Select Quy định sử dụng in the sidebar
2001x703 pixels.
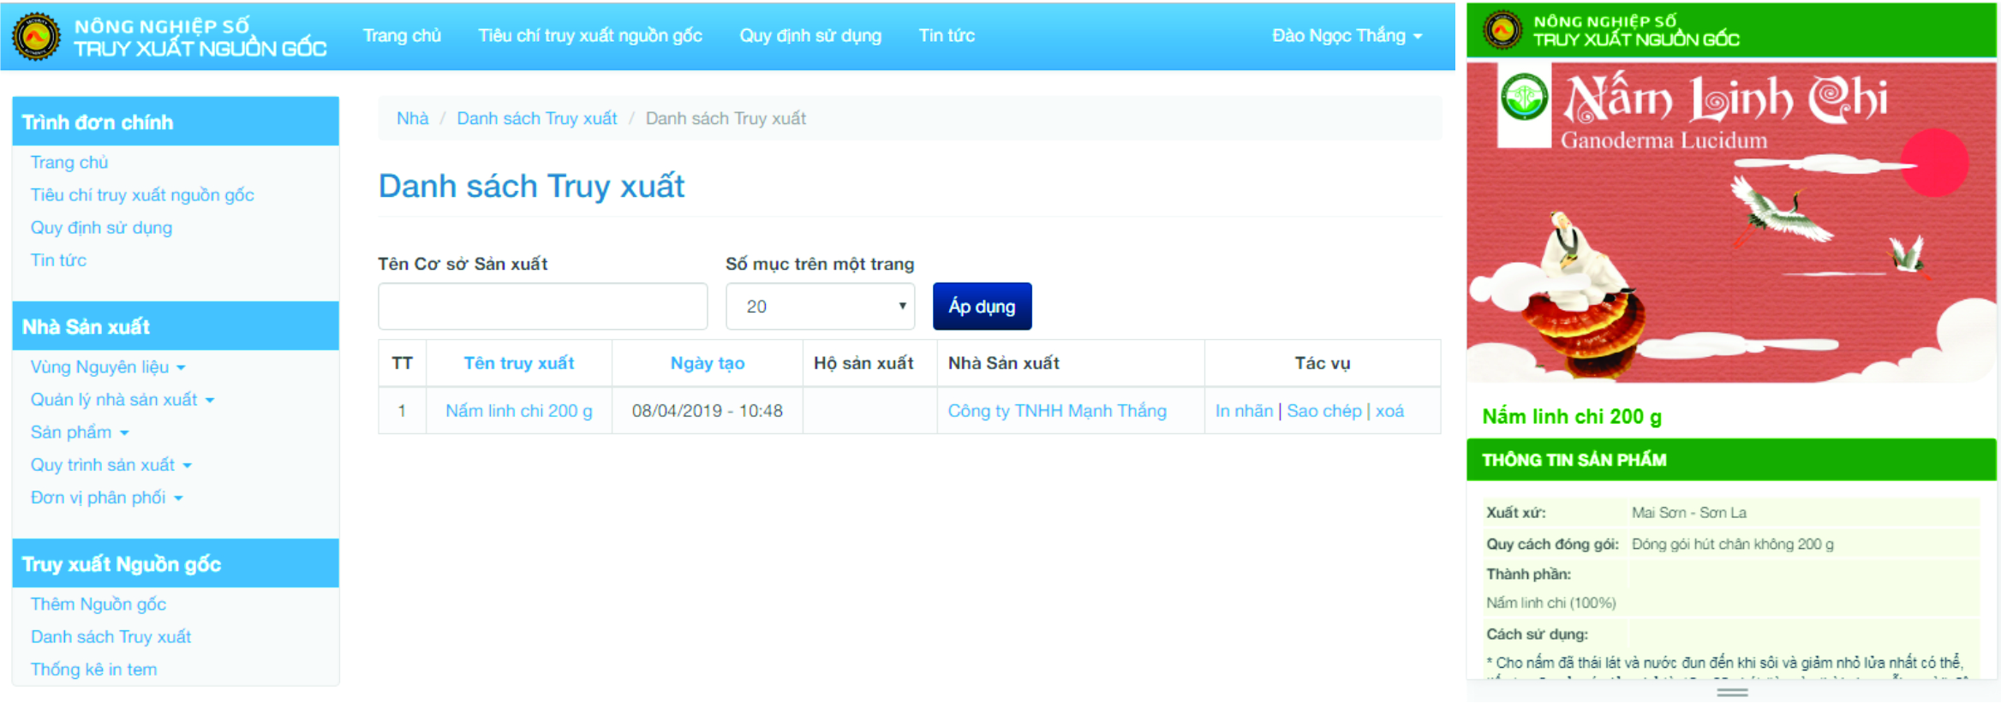(101, 228)
